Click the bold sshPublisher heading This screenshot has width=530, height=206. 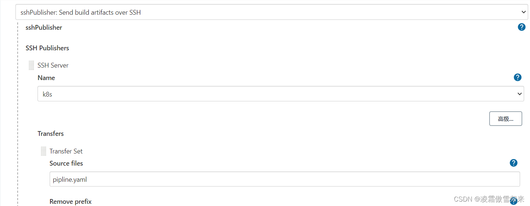coord(44,28)
